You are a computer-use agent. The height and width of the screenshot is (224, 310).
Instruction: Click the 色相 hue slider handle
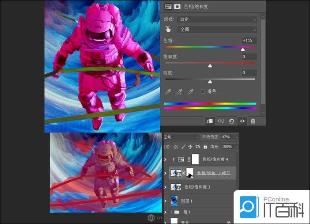coord(243,49)
